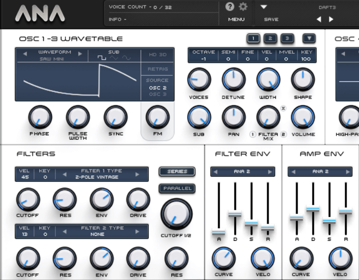
Task: Click the large CUTOFF 1/2 knob
Action: click(x=176, y=214)
